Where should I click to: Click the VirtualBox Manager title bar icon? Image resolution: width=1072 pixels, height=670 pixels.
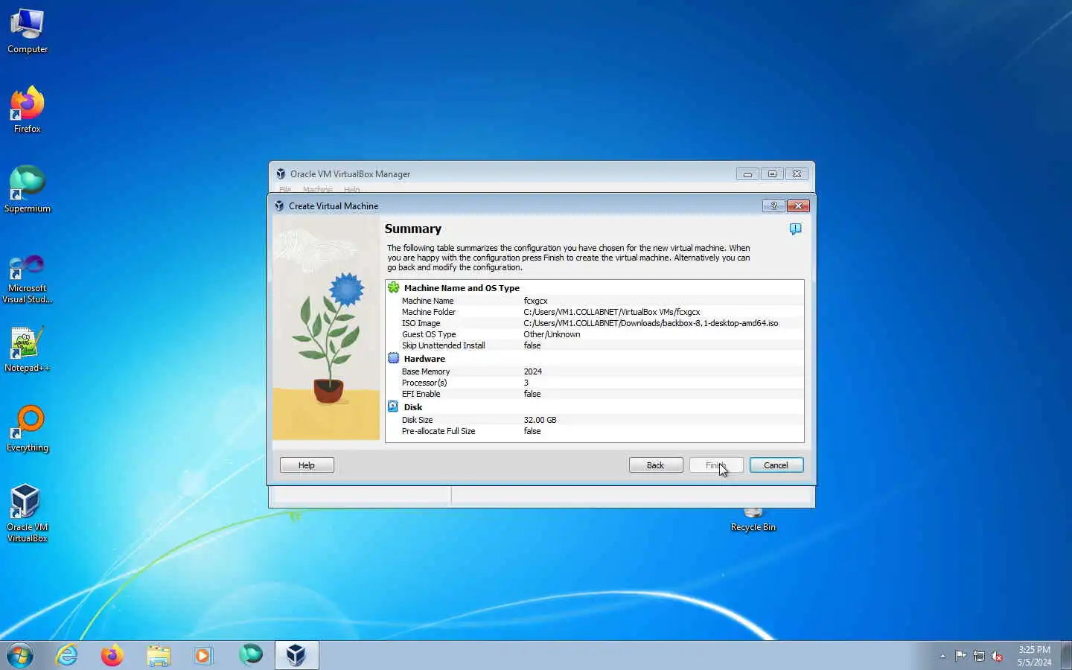coord(281,173)
